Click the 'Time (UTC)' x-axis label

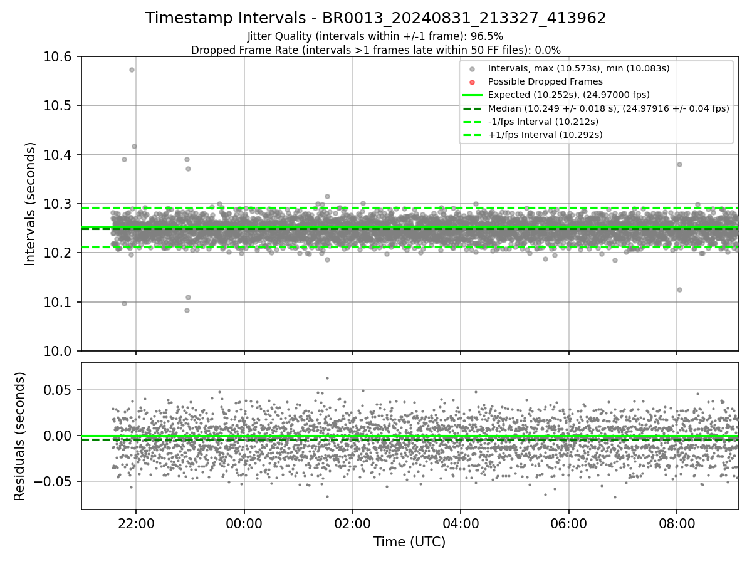(409, 542)
